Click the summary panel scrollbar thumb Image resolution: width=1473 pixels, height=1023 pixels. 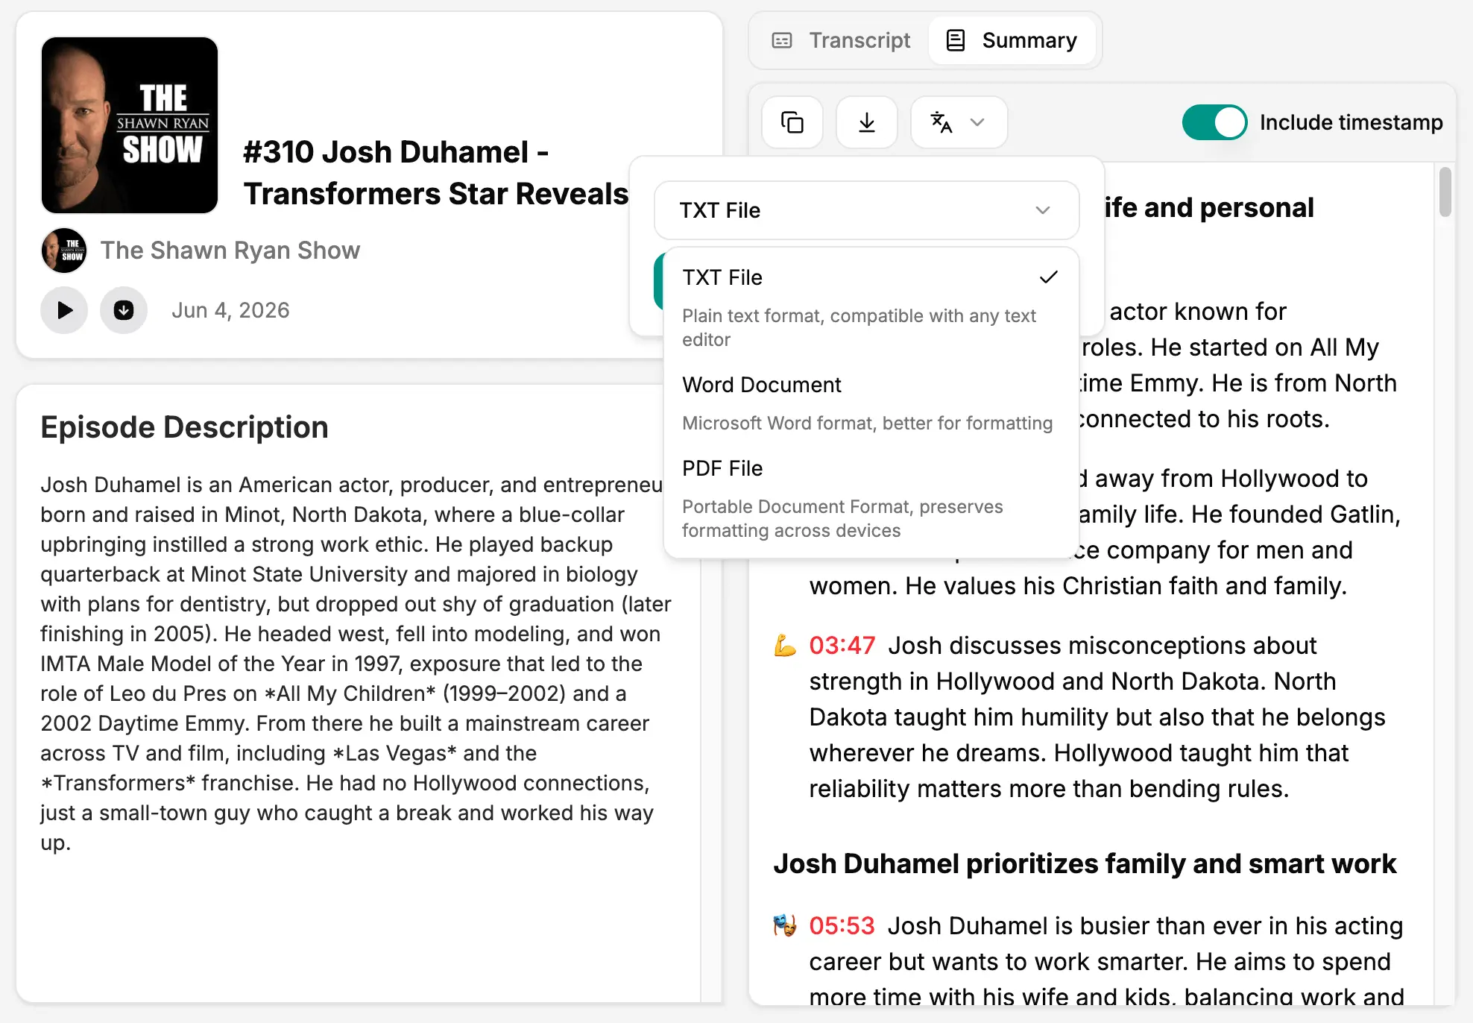(x=1445, y=192)
